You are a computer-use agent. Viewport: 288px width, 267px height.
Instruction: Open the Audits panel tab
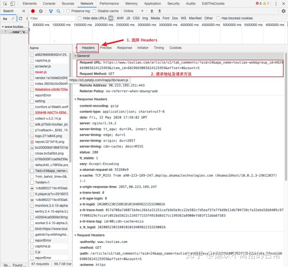coord(191,4)
